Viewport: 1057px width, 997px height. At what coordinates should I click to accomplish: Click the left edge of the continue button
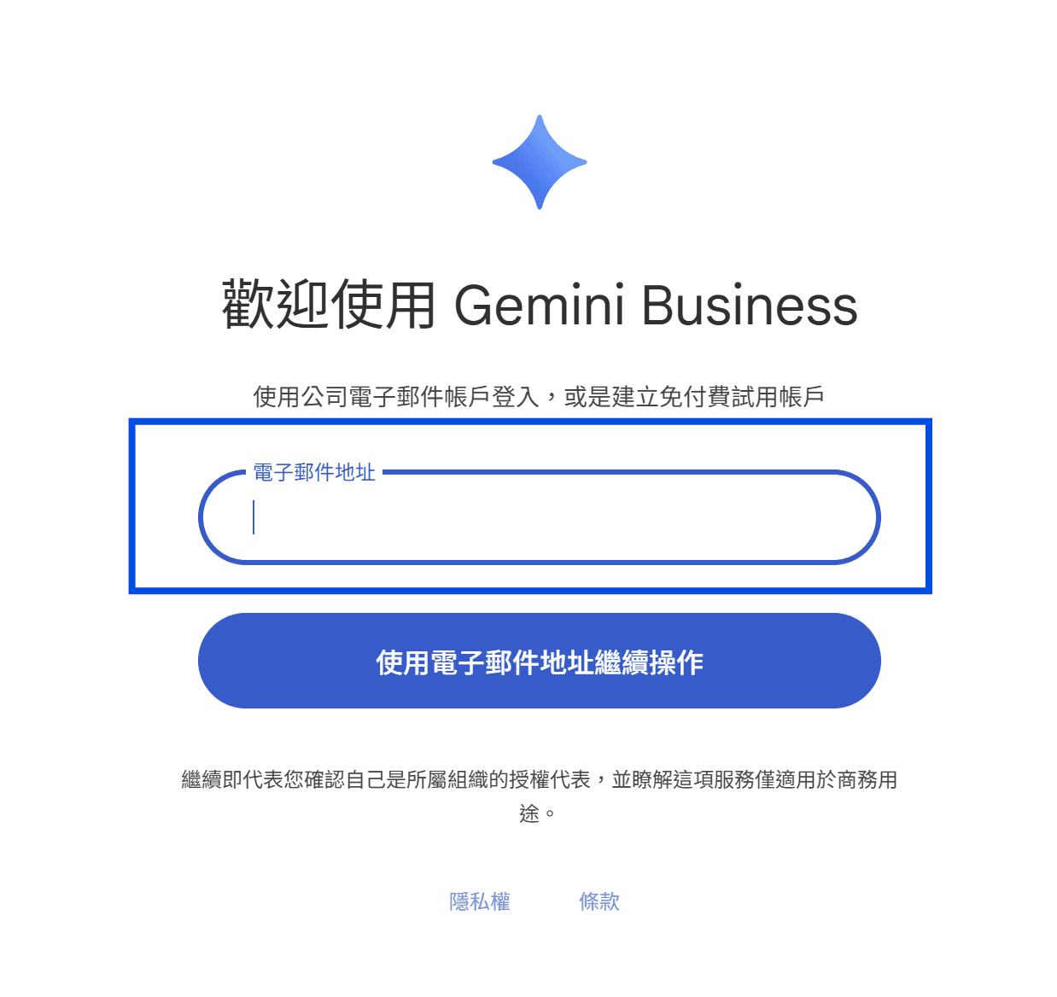coord(224,661)
